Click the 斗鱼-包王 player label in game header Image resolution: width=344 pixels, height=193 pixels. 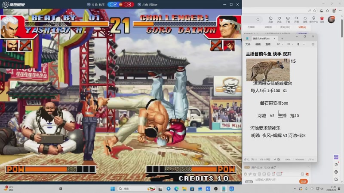coord(96,4)
